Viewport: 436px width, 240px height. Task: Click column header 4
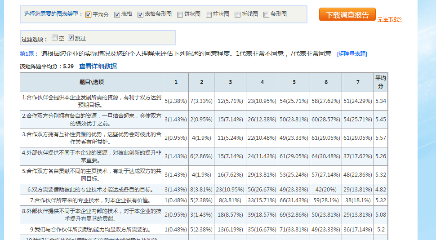click(x=262, y=82)
